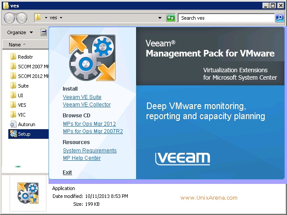Image resolution: width=287 pixels, height=215 pixels.
Task: Select the Setup application icon
Action: 14,134
